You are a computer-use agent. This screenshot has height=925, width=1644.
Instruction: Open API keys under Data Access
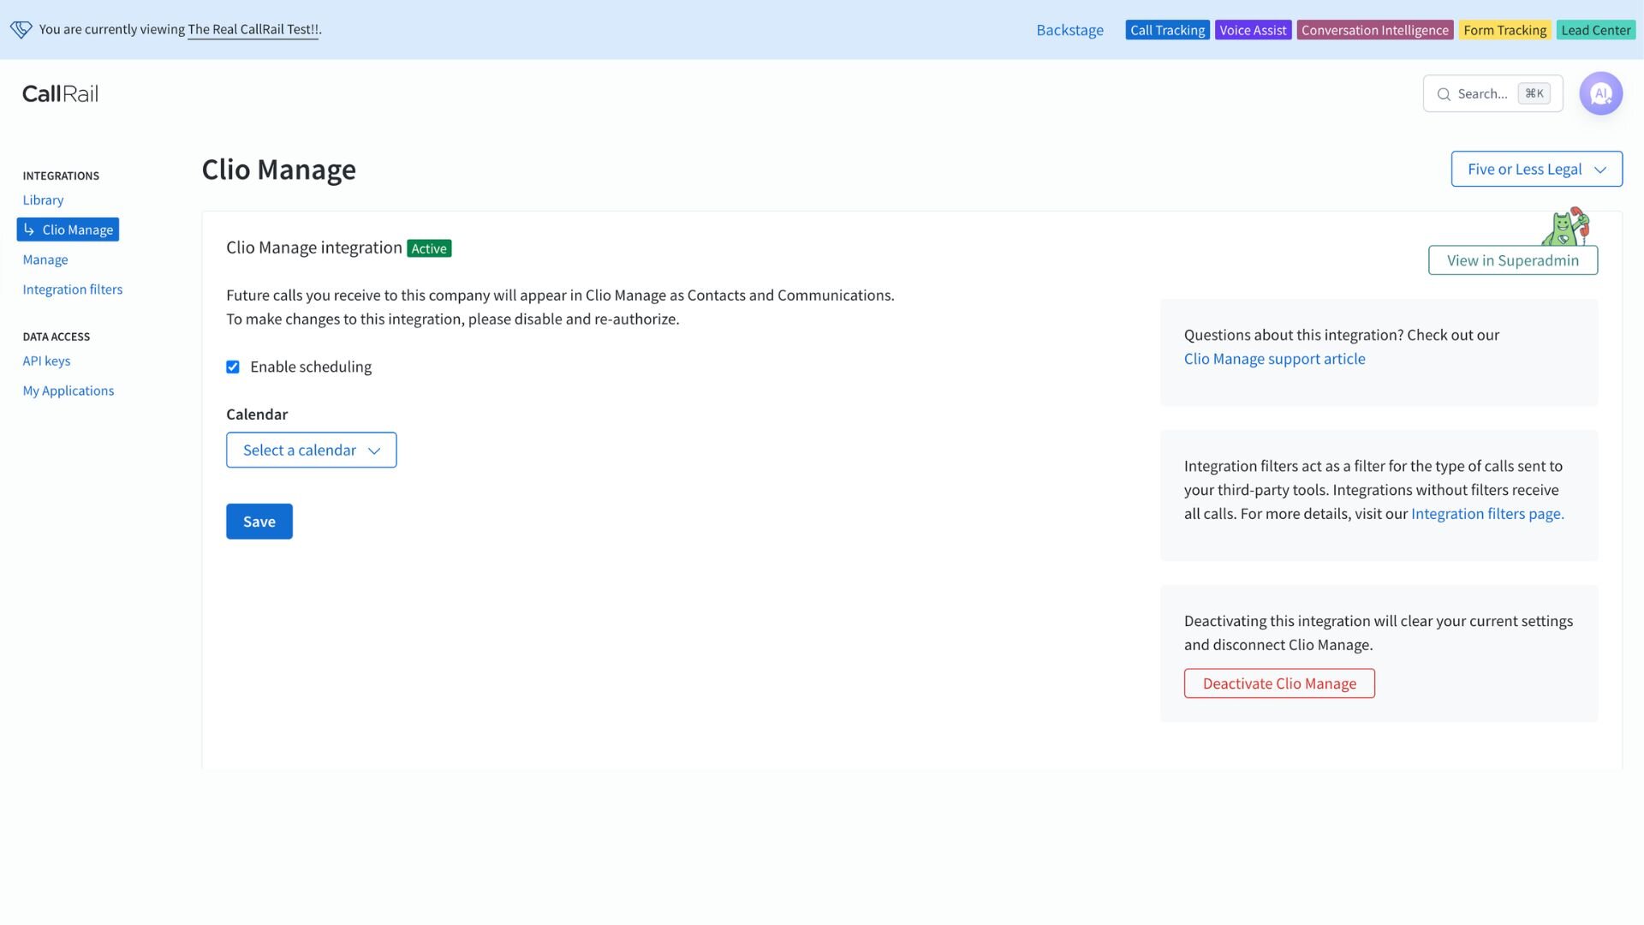46,361
